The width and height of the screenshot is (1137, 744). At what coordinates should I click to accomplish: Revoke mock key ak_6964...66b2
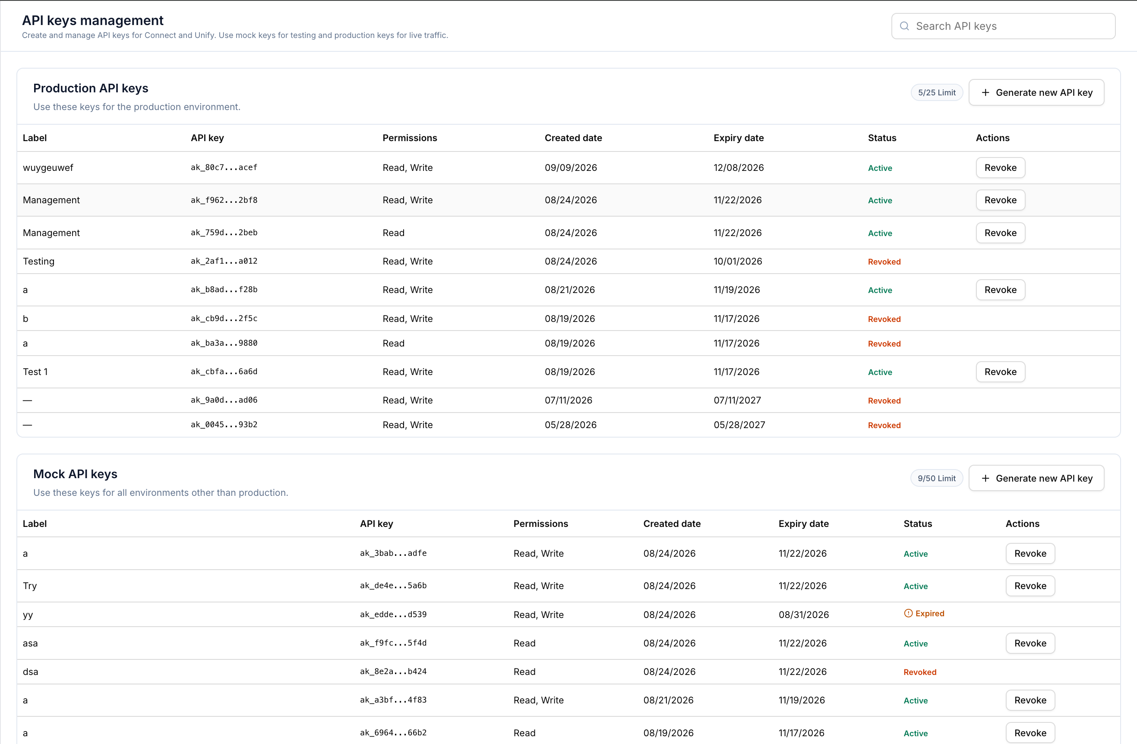(x=1030, y=732)
